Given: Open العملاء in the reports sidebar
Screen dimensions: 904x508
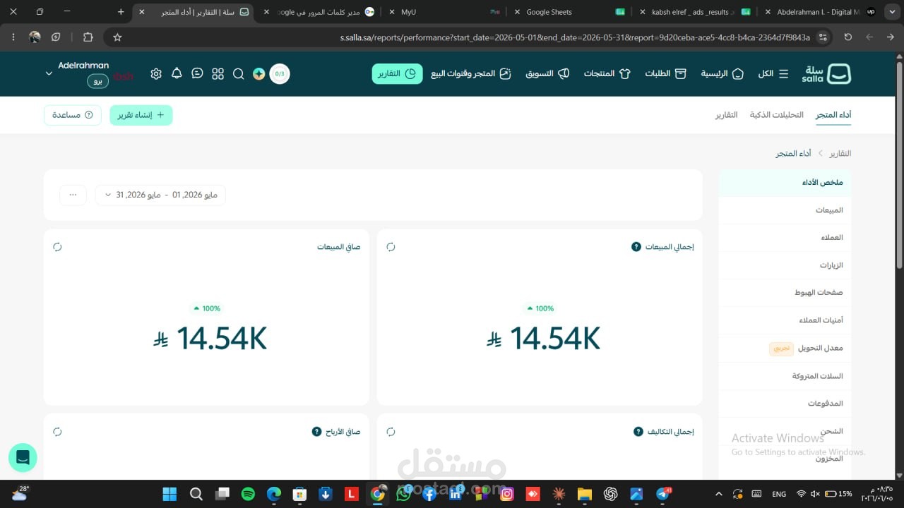Looking at the screenshot, I should [x=785, y=238].
